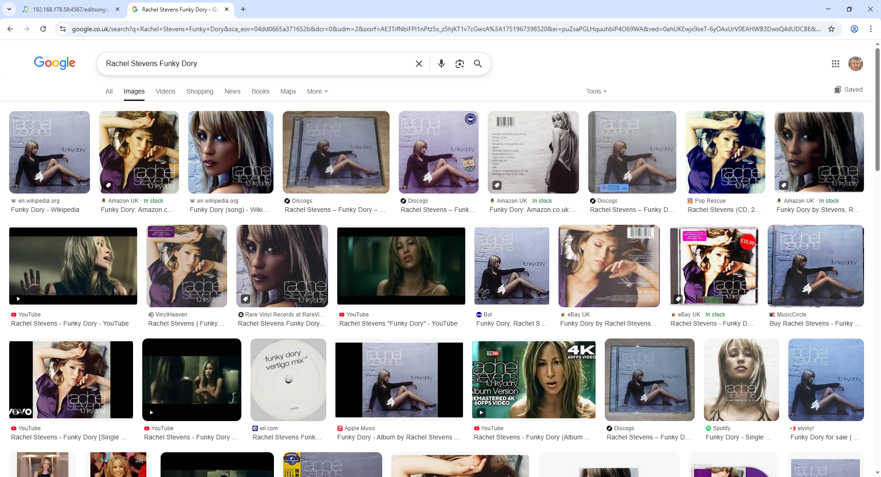Open eil.com Rachel Stevens Funk link

click(287, 437)
